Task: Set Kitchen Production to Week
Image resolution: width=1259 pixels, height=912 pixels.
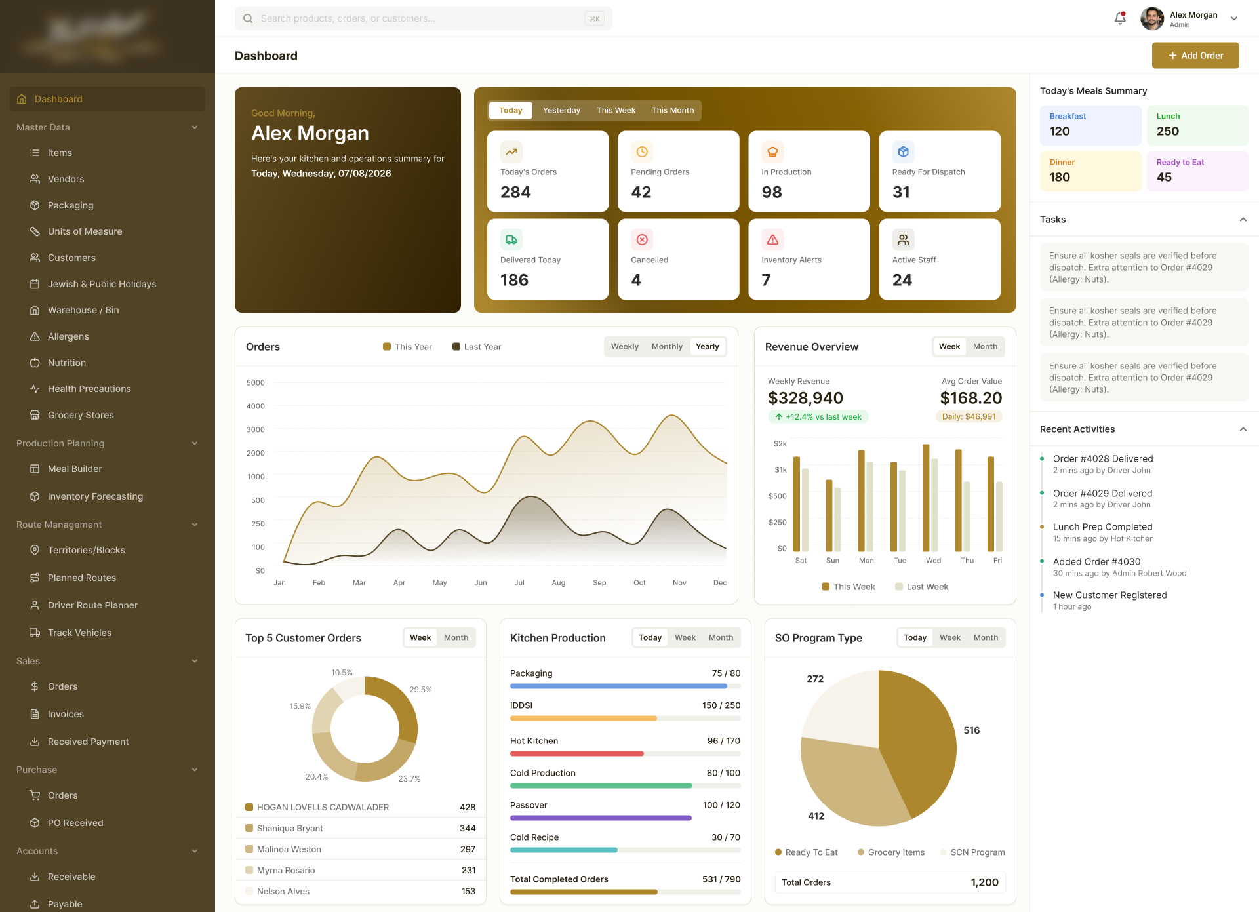Action: [x=685, y=637]
